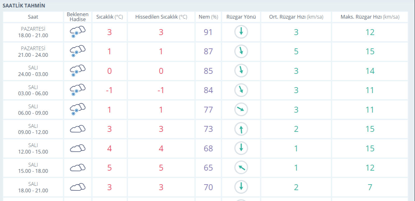Click the snow icon for Pazartesi 18.00 - 21.00

point(77,32)
